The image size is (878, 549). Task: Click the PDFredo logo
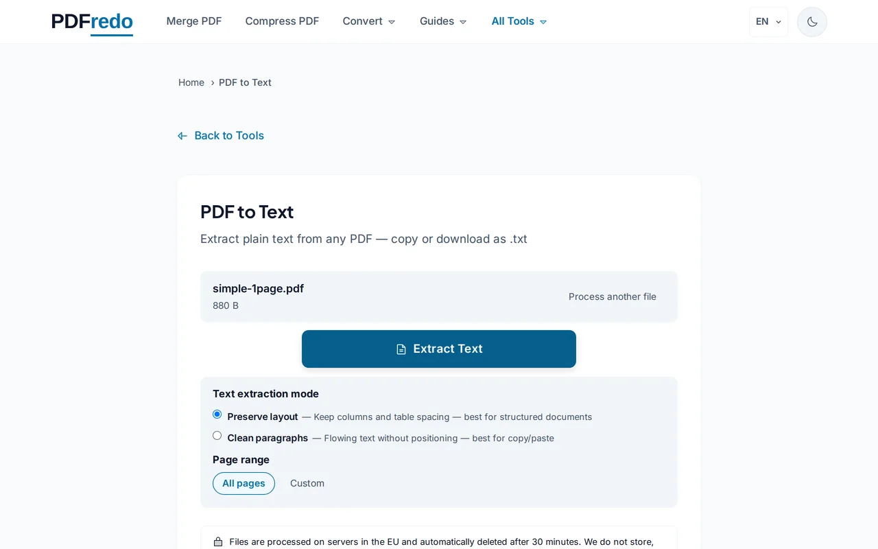91,21
